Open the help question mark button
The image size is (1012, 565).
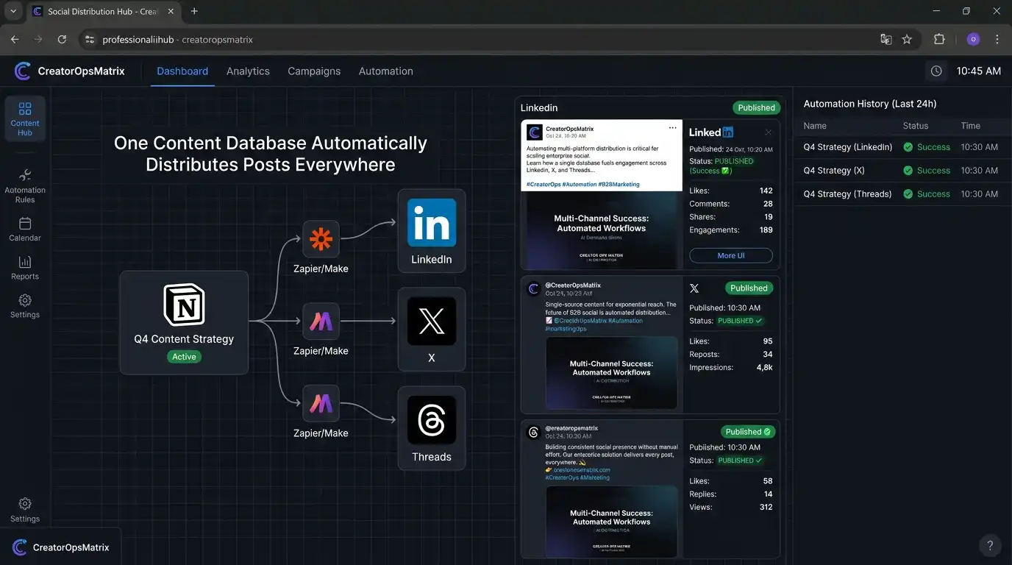990,545
